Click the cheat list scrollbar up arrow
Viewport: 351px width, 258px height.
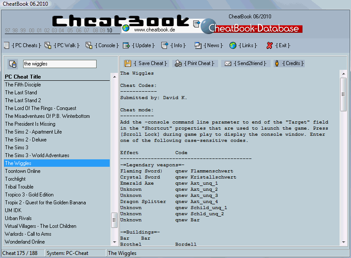click(x=115, y=77)
